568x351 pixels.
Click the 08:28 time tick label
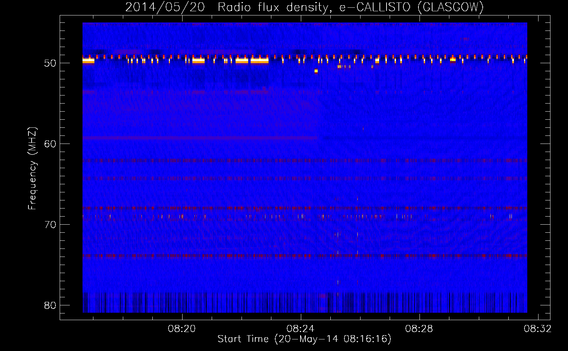click(x=419, y=329)
